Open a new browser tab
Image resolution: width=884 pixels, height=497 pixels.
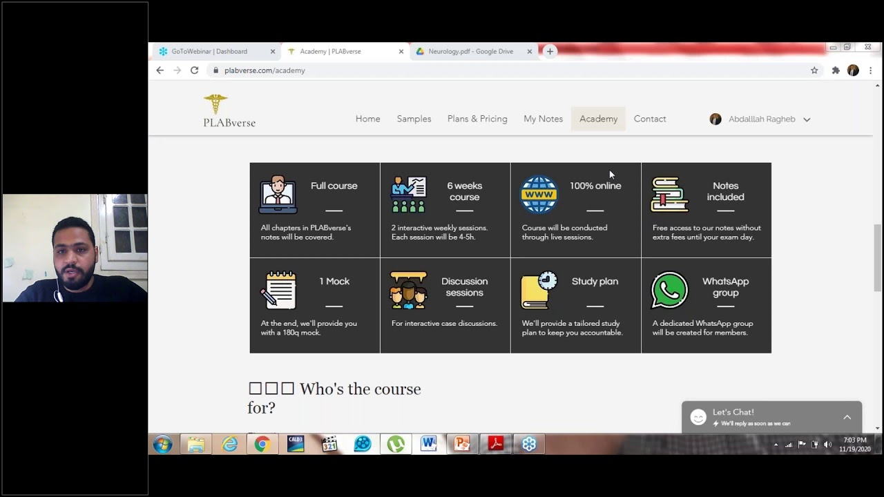coord(550,51)
